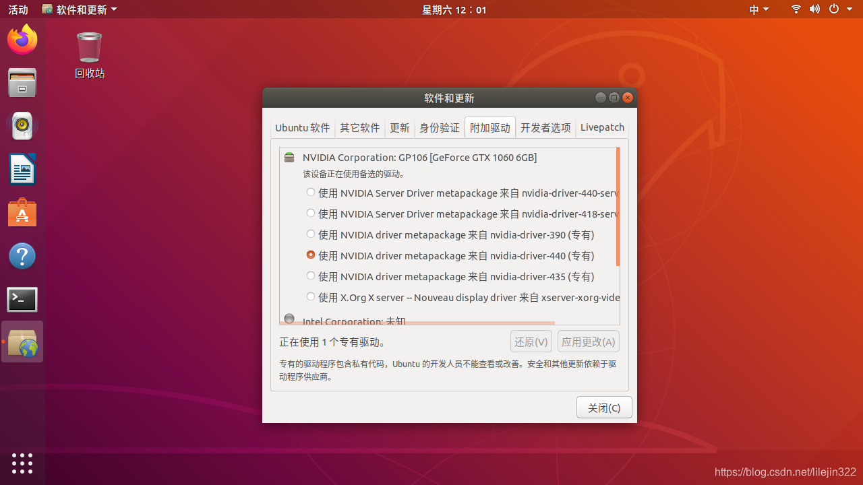Launch Rhythmbox music player from dock
The height and width of the screenshot is (485, 863).
pos(22,125)
